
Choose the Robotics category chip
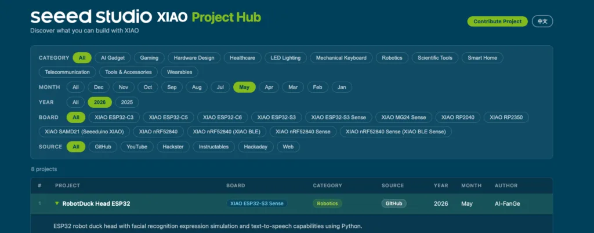click(x=392, y=58)
